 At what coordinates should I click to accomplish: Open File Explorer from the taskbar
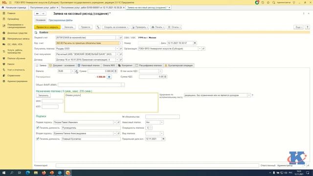[x=36, y=173]
